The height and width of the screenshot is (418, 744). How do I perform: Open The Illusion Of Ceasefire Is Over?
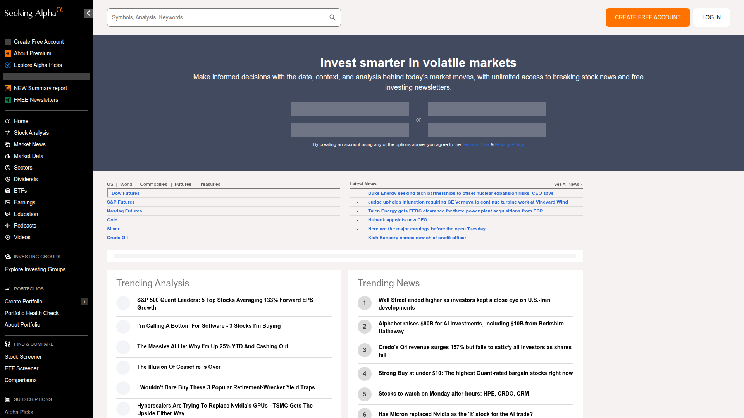pyautogui.click(x=179, y=367)
